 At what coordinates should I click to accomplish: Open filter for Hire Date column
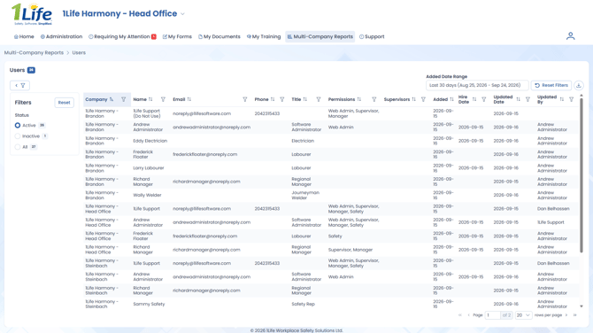484,99
